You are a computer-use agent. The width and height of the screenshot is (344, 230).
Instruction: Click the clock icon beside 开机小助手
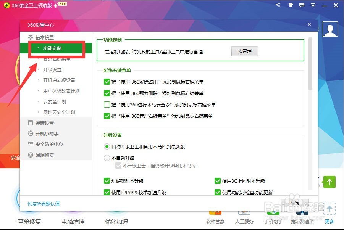tap(31, 133)
